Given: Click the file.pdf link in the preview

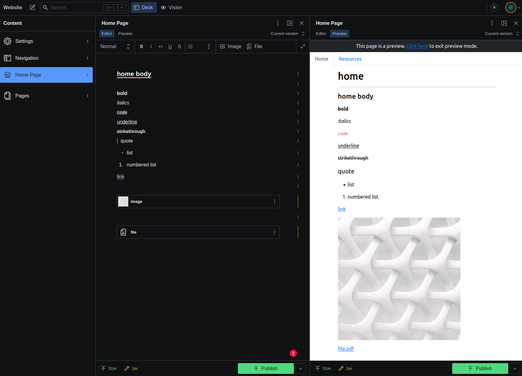Looking at the screenshot, I should pyautogui.click(x=346, y=349).
